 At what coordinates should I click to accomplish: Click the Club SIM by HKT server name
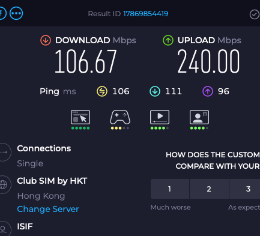click(52, 181)
